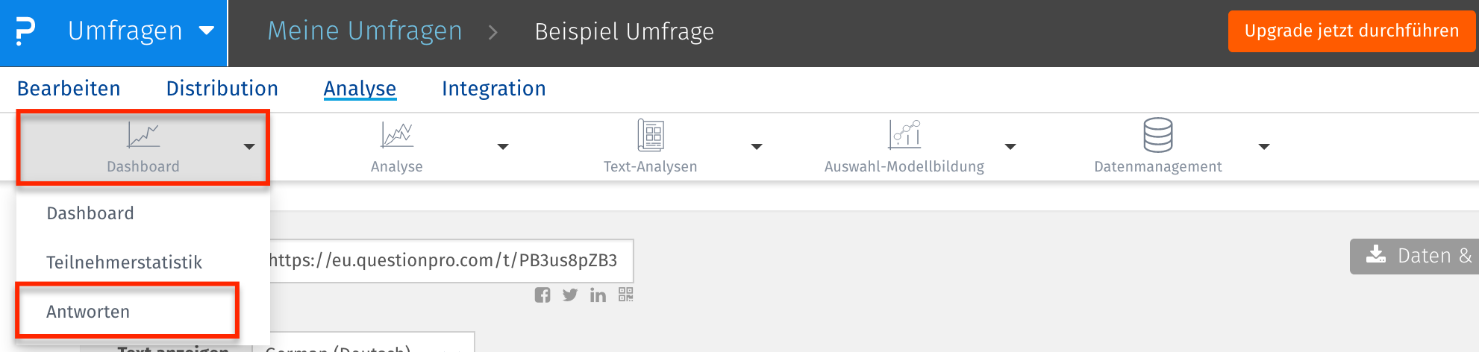Click the QuestionPro logo icon
1479x352 pixels.
pyautogui.click(x=25, y=31)
